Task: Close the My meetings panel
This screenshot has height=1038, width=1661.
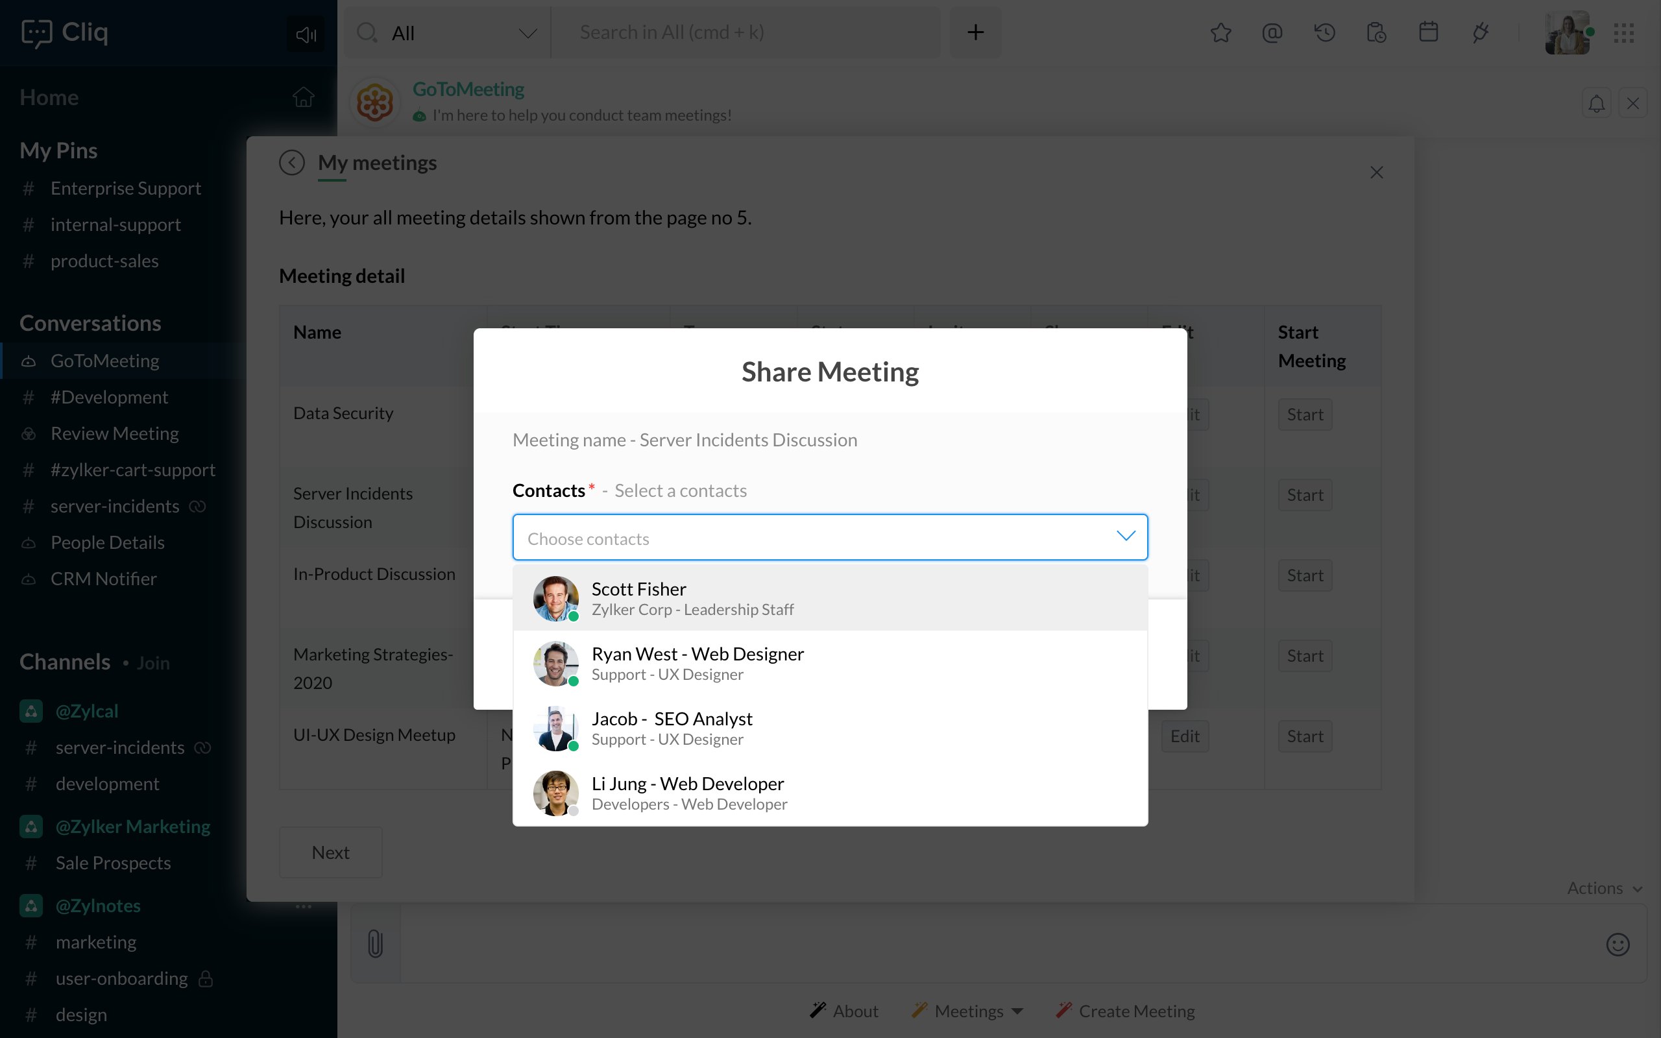Action: pyautogui.click(x=1376, y=173)
